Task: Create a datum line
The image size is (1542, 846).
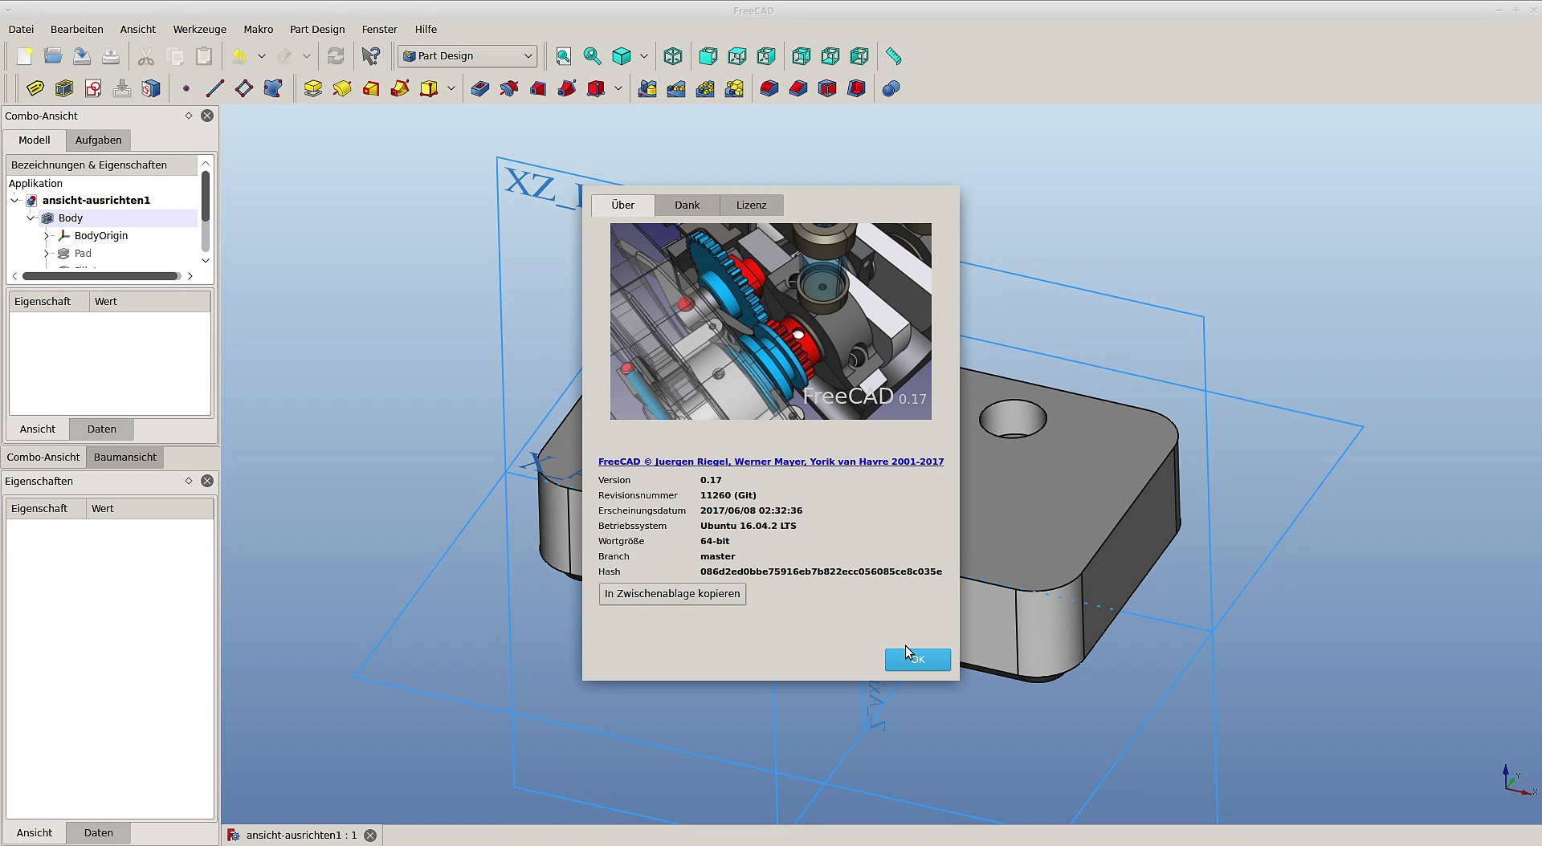Action: 214,88
